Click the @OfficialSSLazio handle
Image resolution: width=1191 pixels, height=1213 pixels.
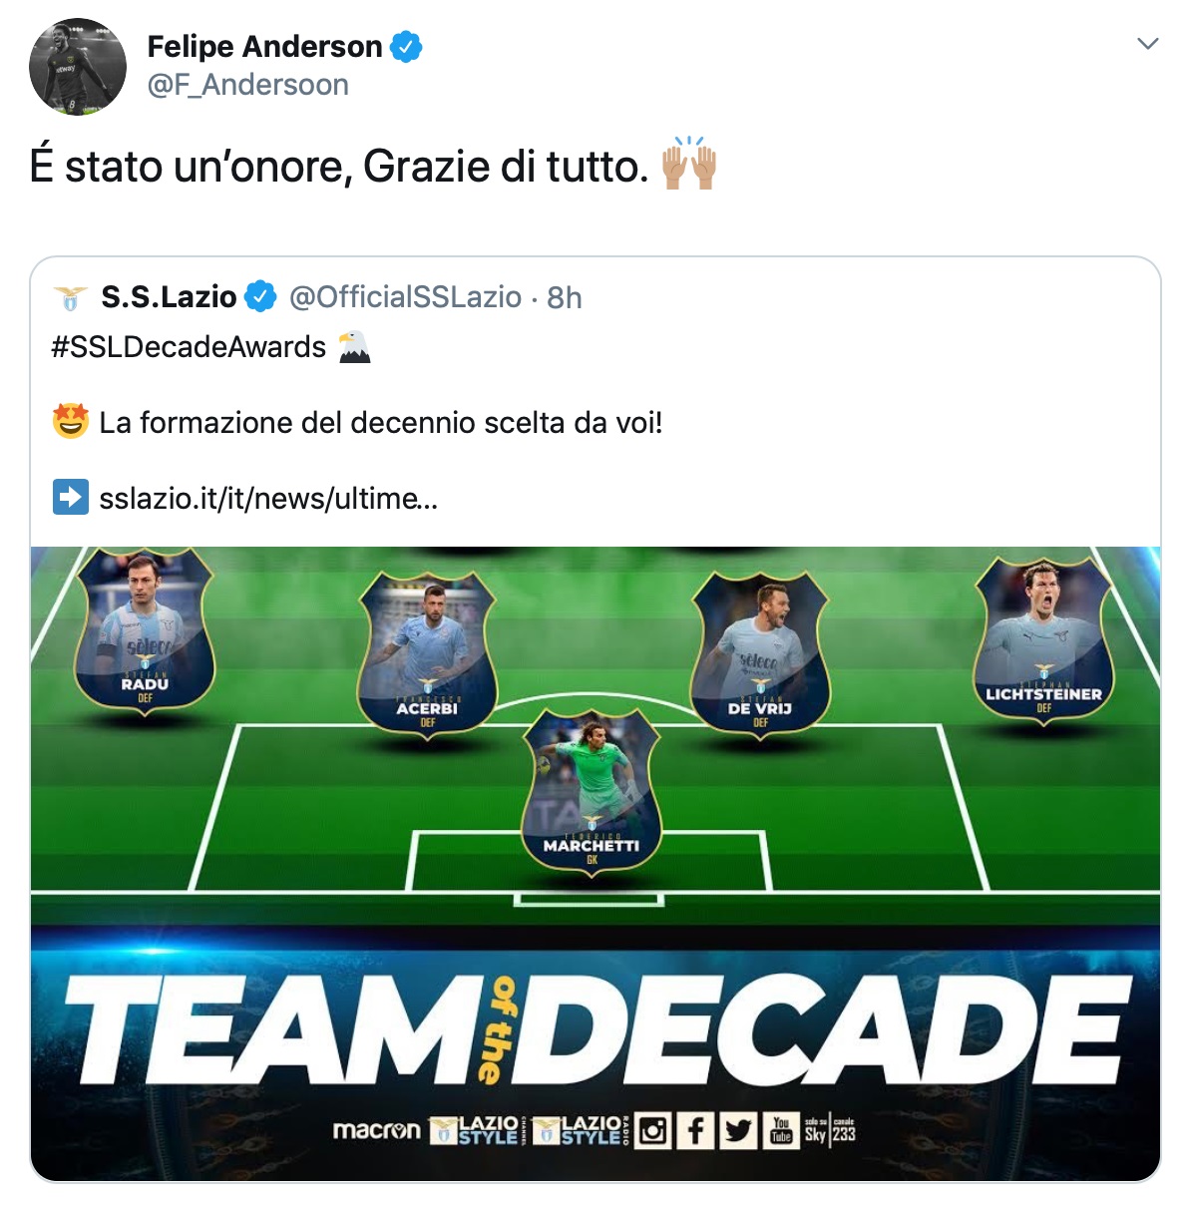click(405, 297)
